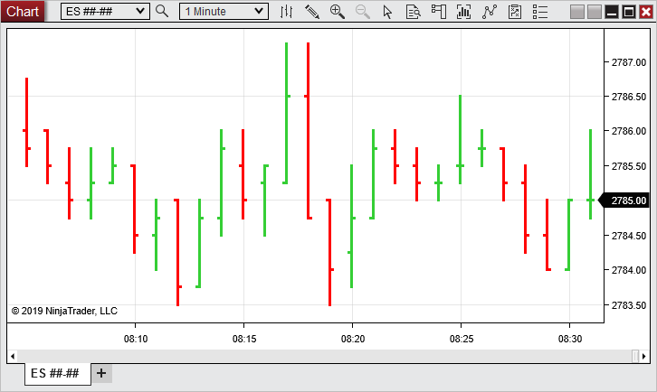Select the drawing tools pencil icon
The width and height of the screenshot is (657, 392).
pyautogui.click(x=311, y=12)
